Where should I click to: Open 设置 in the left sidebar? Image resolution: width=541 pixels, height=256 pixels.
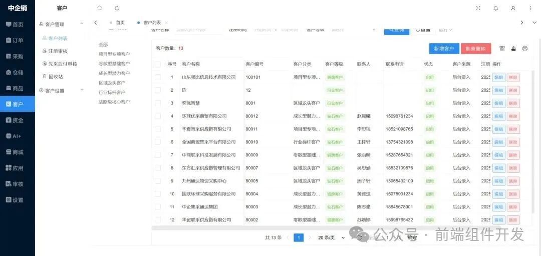pyautogui.click(x=17, y=200)
